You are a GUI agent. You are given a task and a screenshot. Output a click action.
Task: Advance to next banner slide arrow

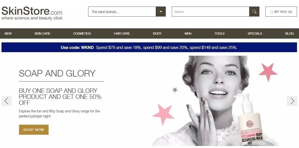[292, 101]
